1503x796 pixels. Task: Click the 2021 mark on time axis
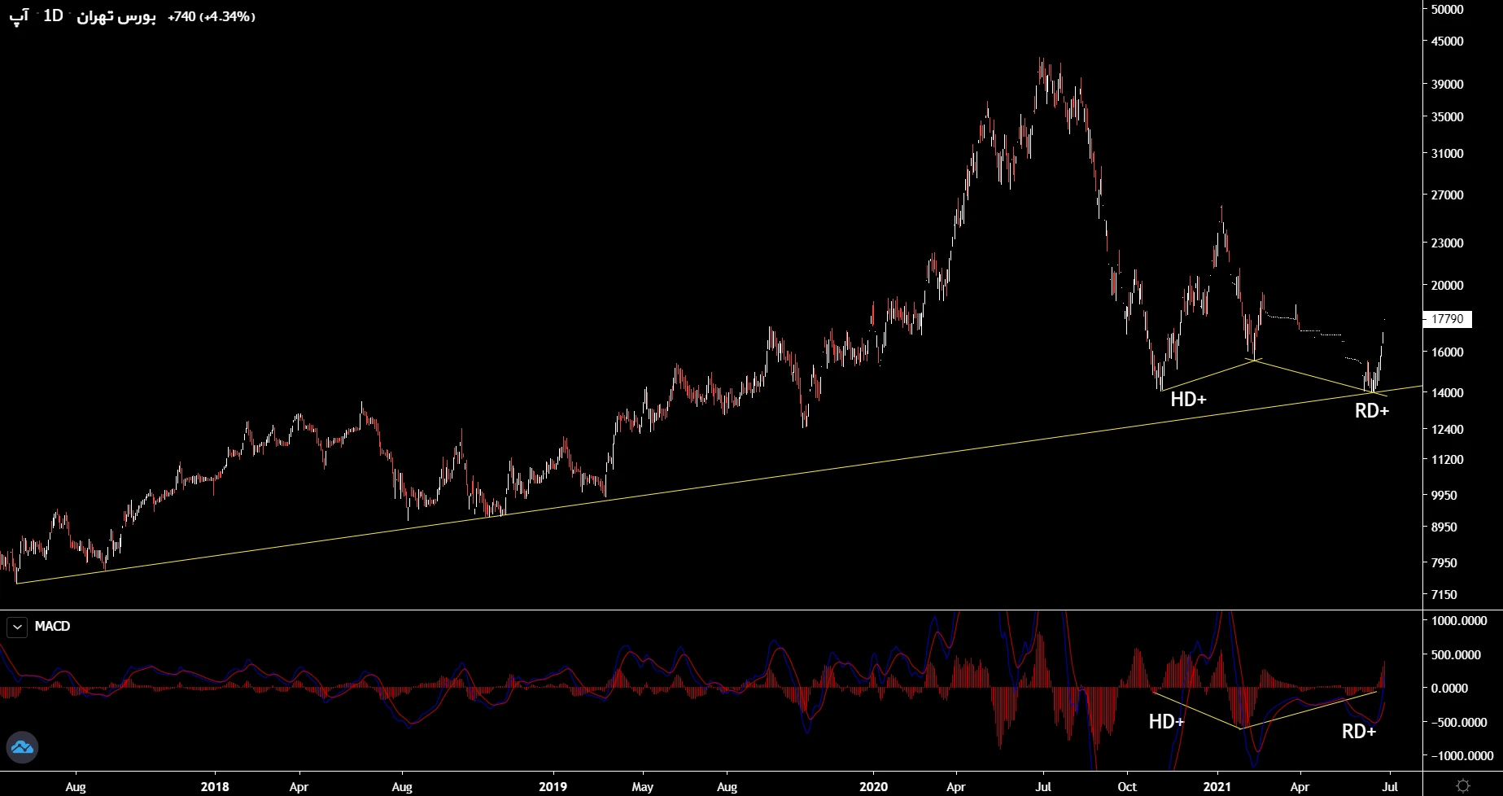[x=1217, y=787]
